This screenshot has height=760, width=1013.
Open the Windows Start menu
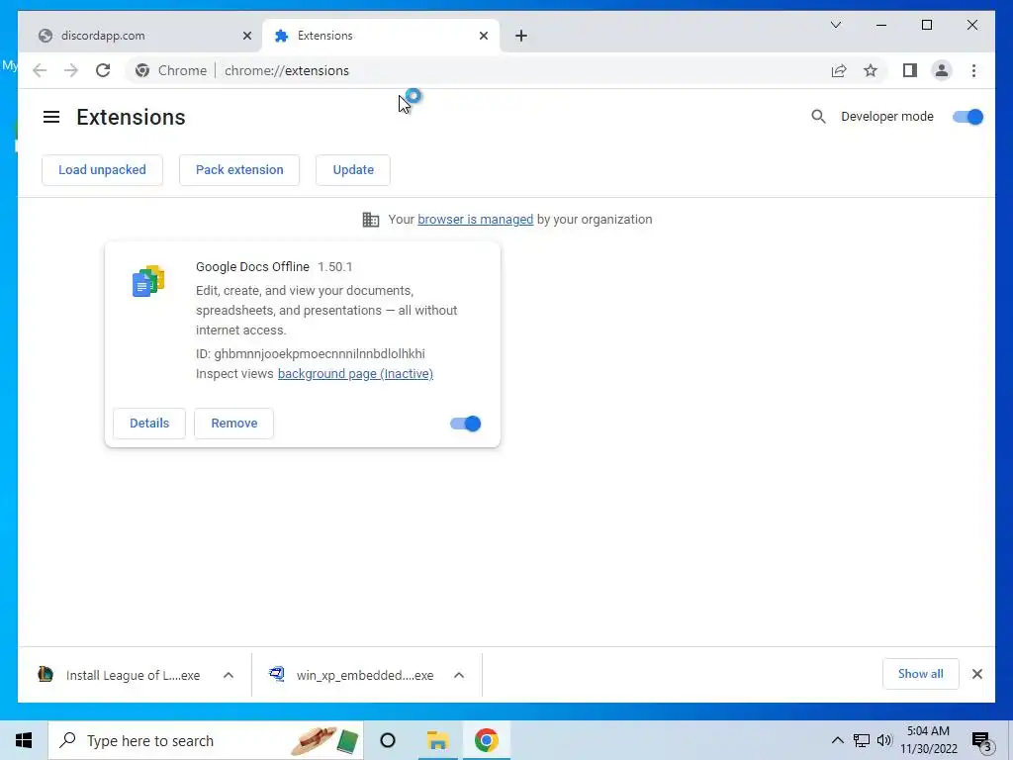point(24,740)
